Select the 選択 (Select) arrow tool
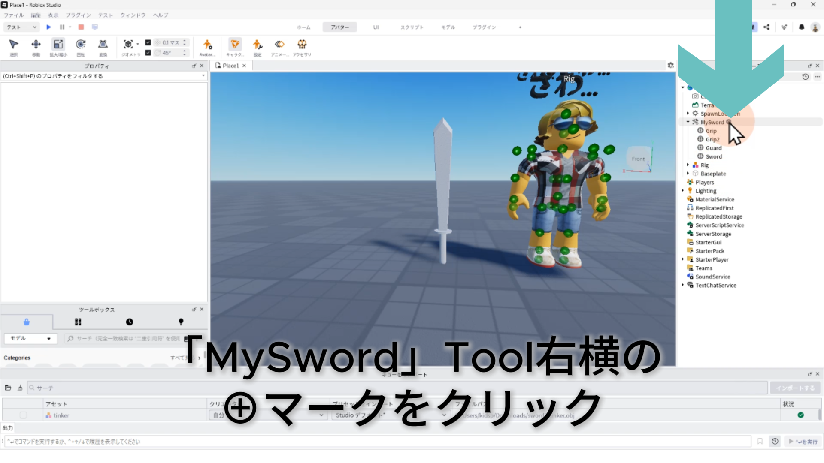This screenshot has height=463, width=824. click(14, 45)
